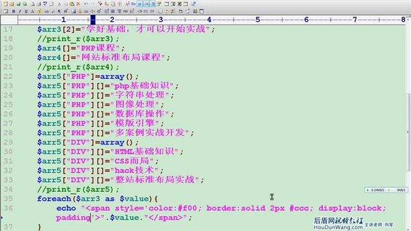Insert non-breaking space via nbsp icon
Screen dimensions: 411x231
pyautogui.click(x=47, y=12)
